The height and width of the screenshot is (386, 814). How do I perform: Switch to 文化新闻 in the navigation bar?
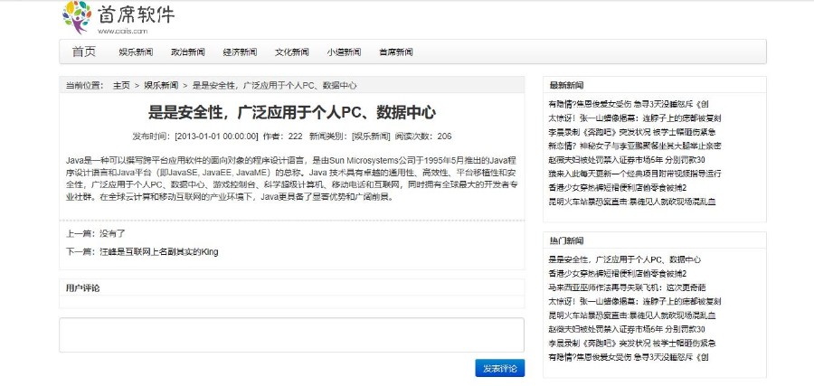coord(292,52)
